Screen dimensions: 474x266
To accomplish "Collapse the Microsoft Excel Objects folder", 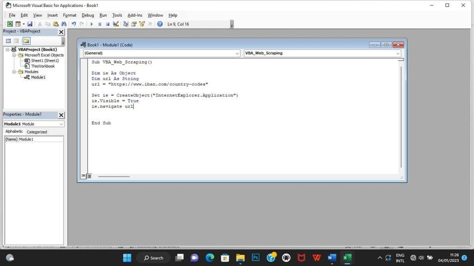I will point(14,55).
